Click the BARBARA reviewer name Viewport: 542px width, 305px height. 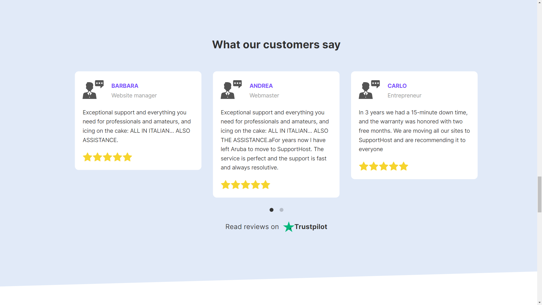125,86
